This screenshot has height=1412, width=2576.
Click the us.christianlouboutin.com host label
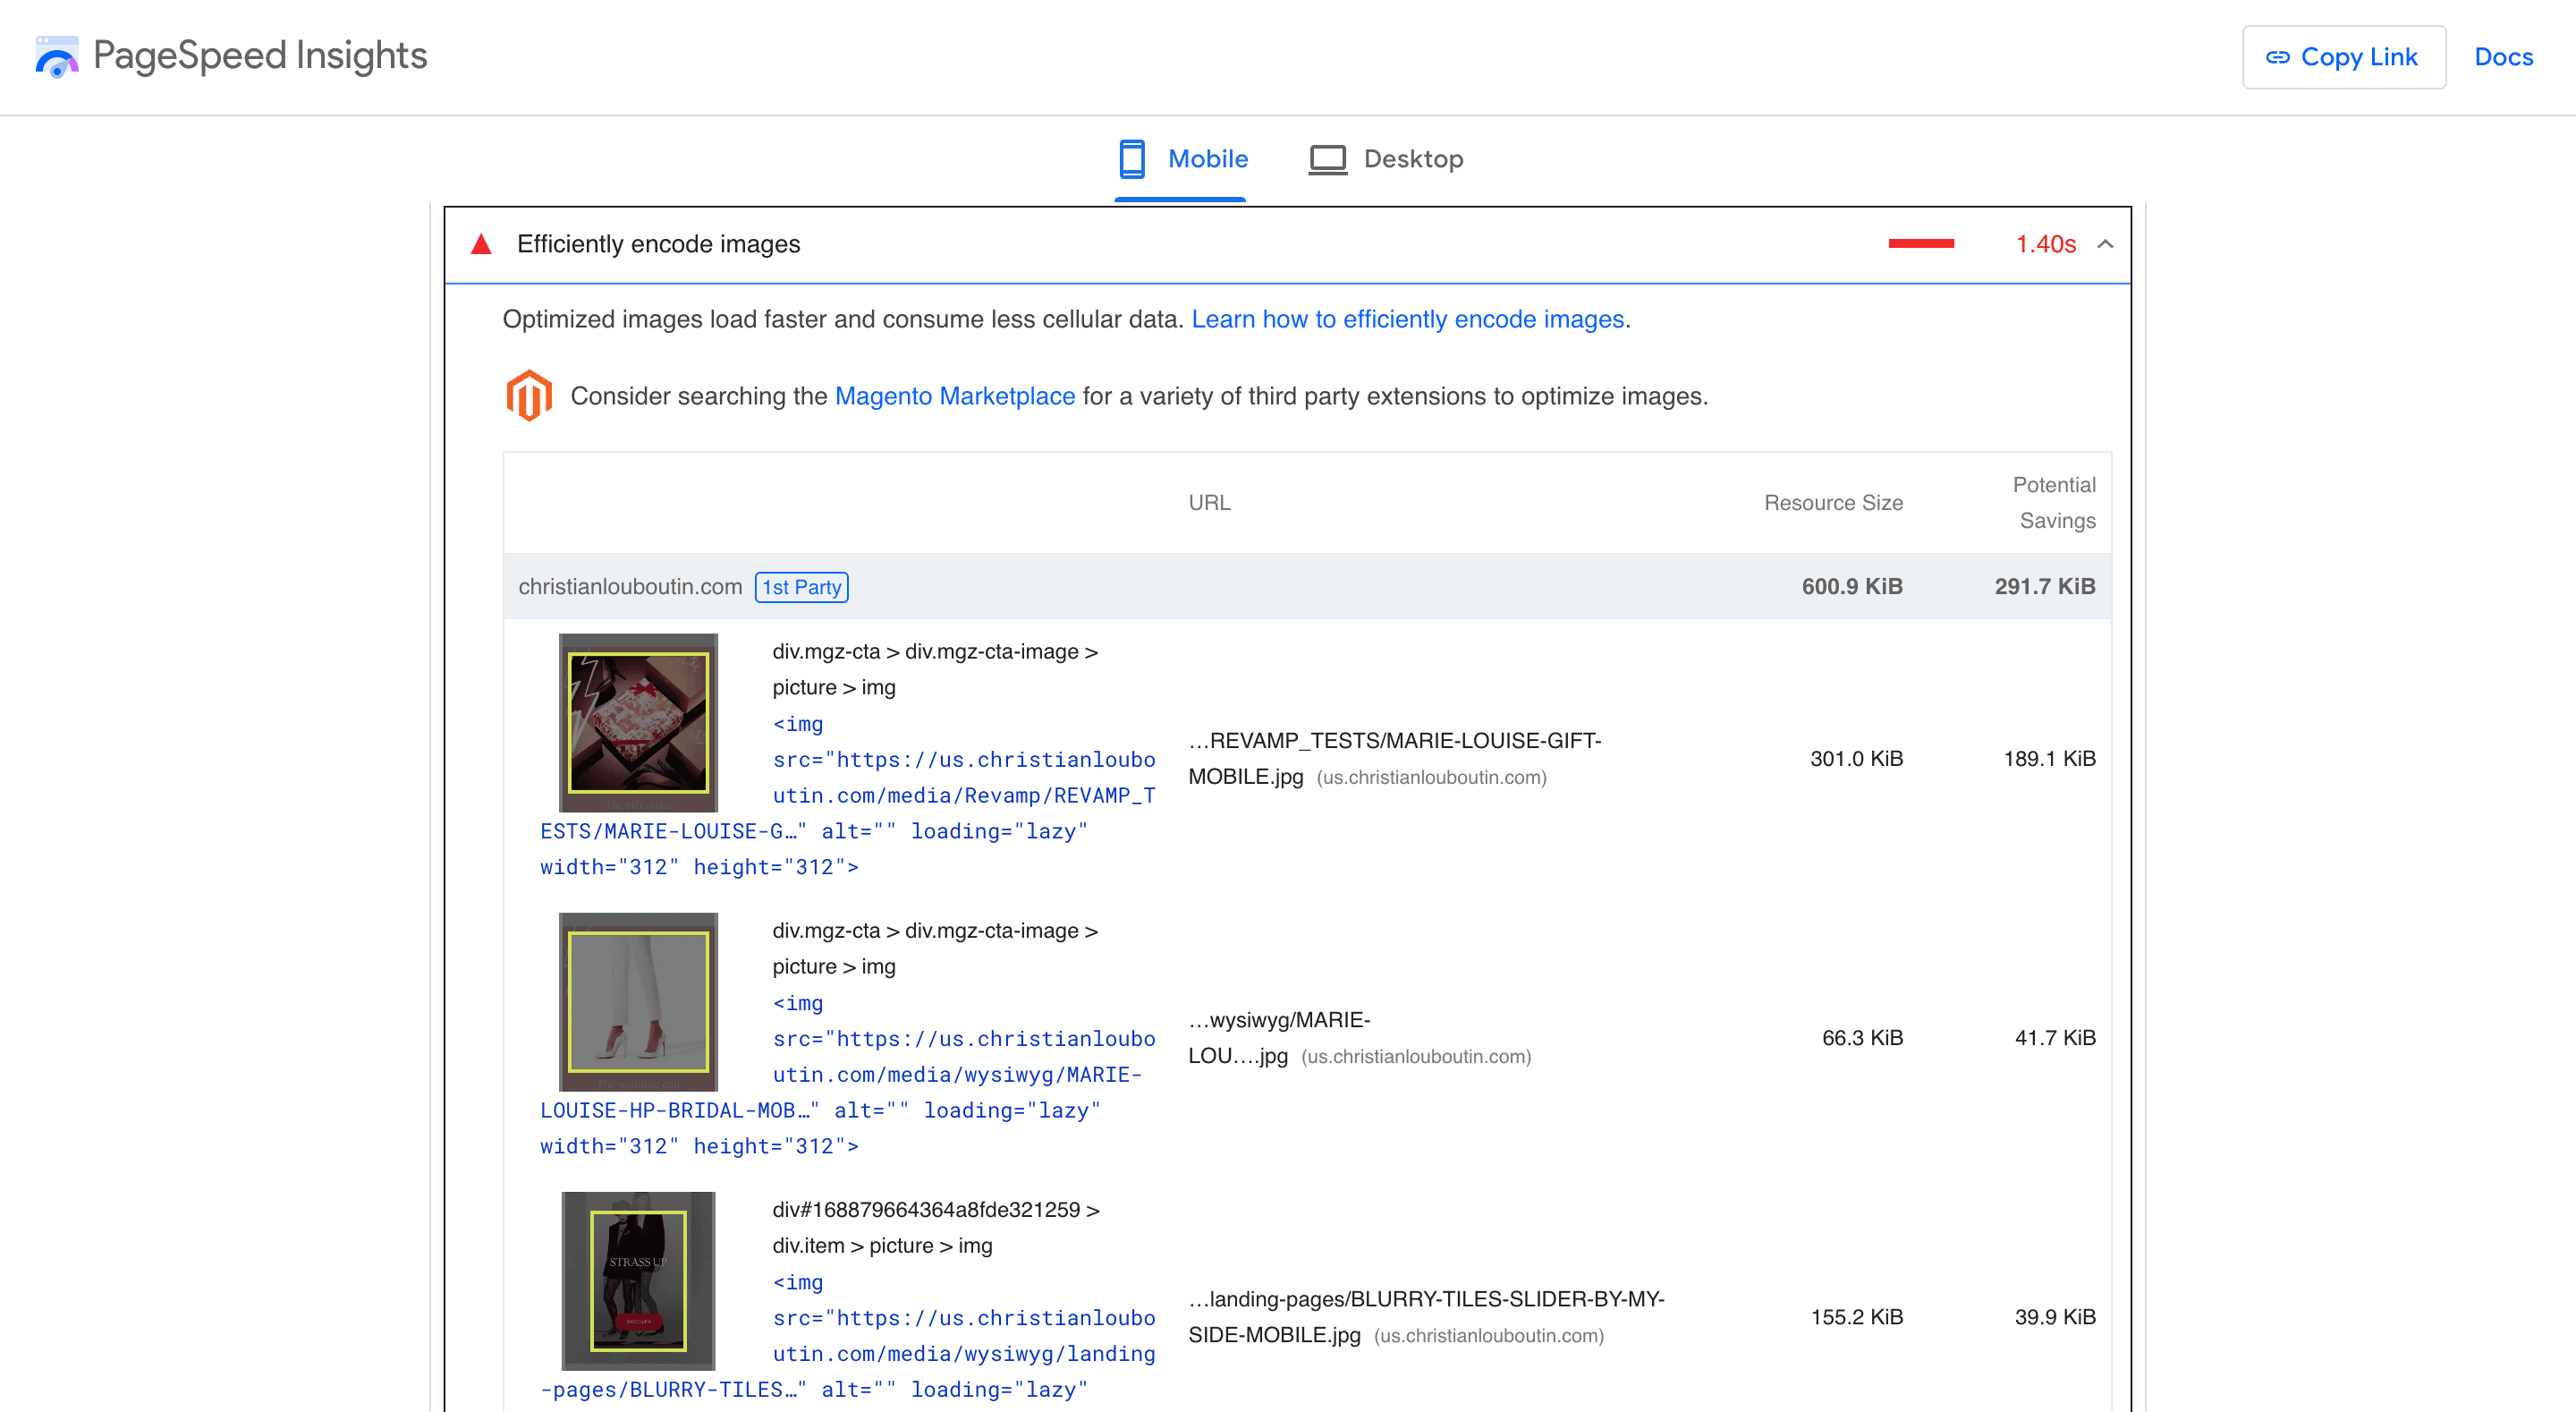[x=1430, y=778]
